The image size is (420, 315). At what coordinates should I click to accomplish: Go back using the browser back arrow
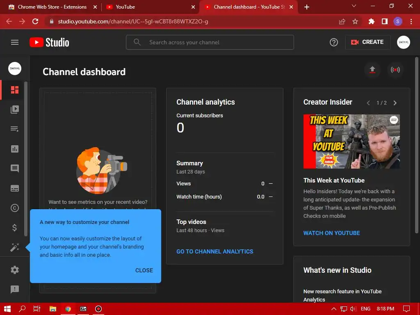[9, 21]
